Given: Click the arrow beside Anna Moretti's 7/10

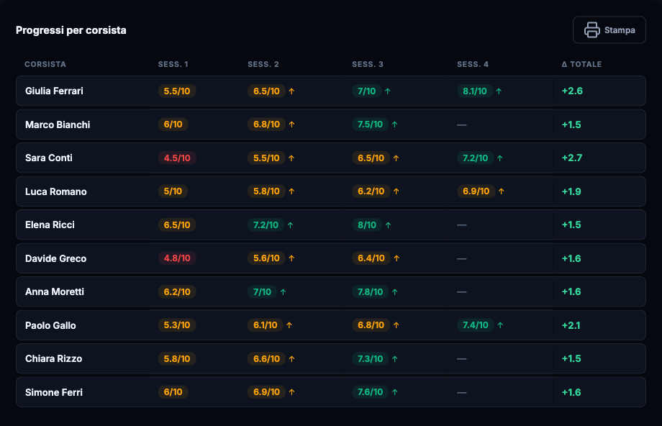Looking at the screenshot, I should coord(284,291).
